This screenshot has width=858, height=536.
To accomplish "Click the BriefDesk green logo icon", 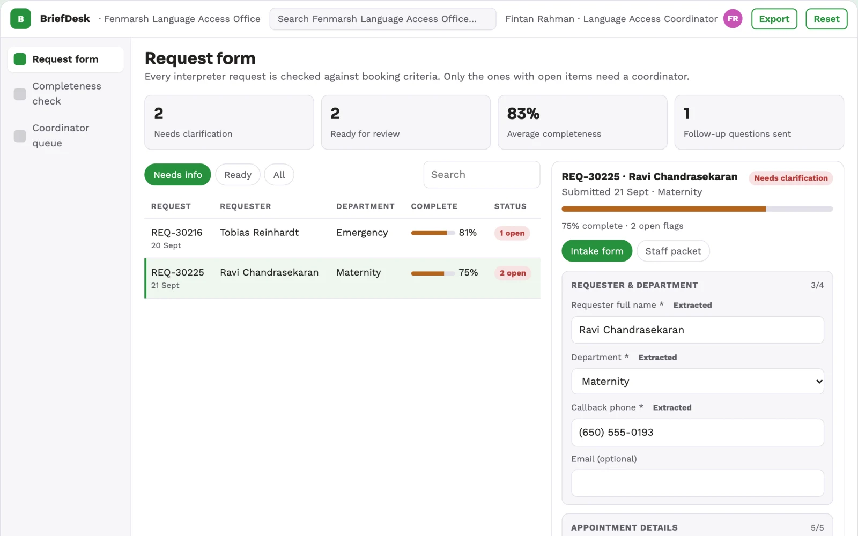I will 20,19.
